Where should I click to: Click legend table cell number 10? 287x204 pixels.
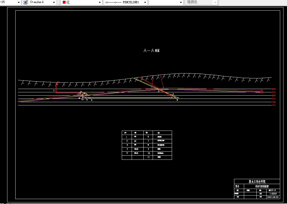coord(149,153)
